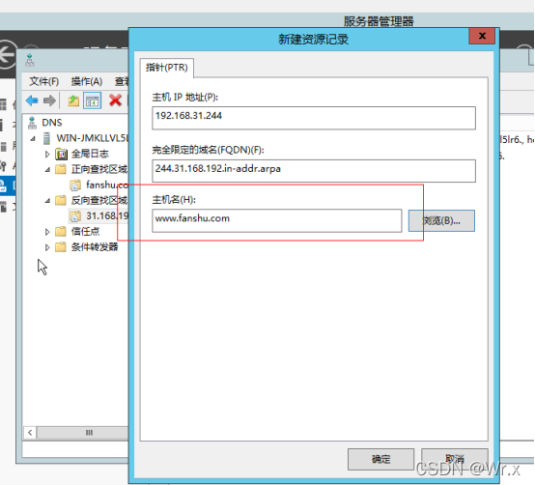Select the WIN-JMKLLVL5 server node
Screen dimensions: 535x485
tap(92, 138)
